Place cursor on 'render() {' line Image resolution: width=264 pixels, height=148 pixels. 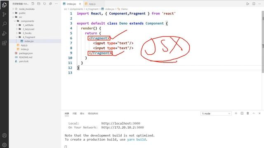(x=91, y=28)
